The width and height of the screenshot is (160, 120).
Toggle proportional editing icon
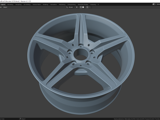pos(87,7)
